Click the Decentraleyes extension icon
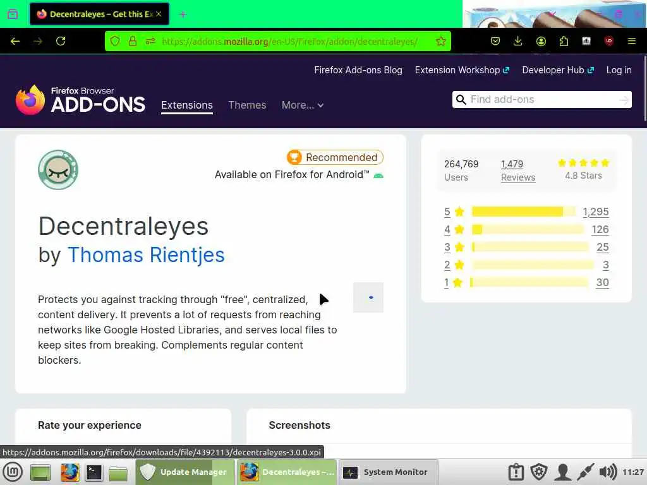 (x=58, y=170)
